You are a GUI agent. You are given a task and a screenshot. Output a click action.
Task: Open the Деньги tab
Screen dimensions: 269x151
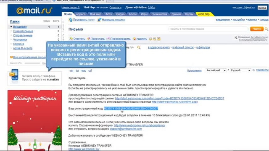(x=176, y=14)
